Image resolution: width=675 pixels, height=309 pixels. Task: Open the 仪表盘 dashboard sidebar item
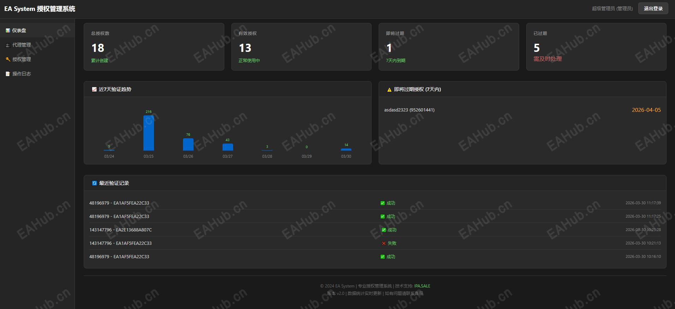pyautogui.click(x=37, y=30)
